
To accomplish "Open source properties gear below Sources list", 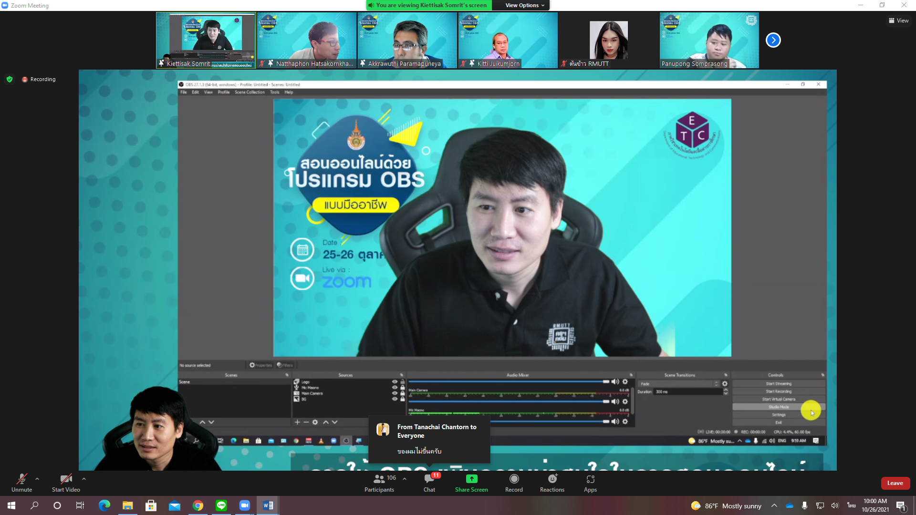I will (x=315, y=422).
